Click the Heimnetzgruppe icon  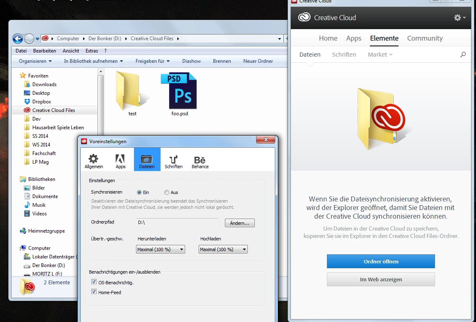click(23, 231)
